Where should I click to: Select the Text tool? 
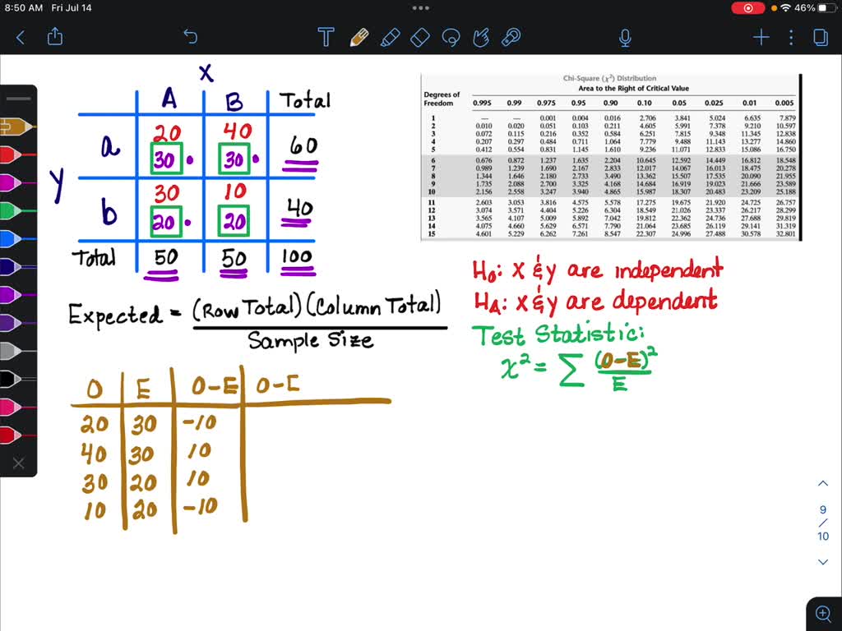[326, 37]
